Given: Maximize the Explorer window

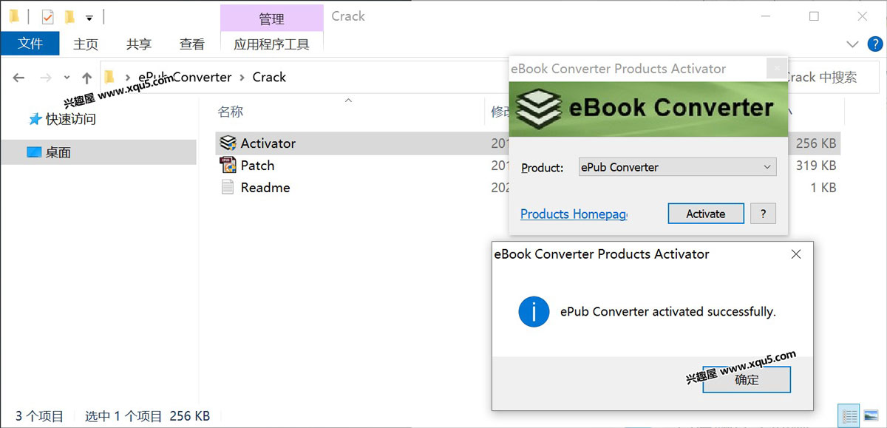Looking at the screenshot, I should (814, 16).
